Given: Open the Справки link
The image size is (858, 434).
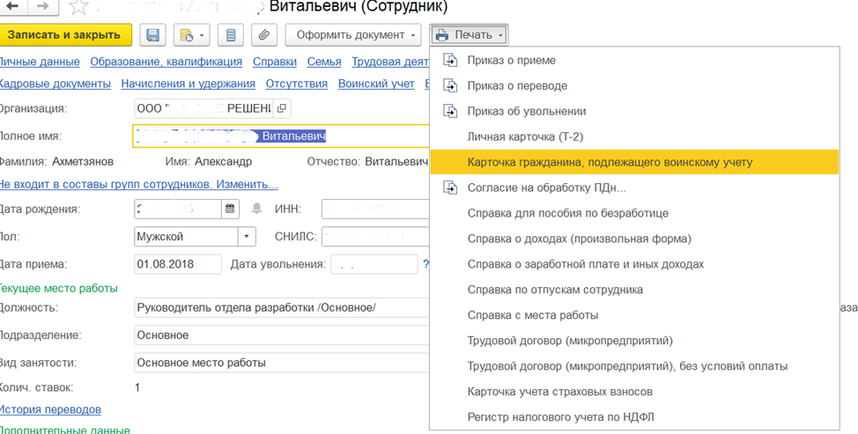Looking at the screenshot, I should [x=275, y=62].
